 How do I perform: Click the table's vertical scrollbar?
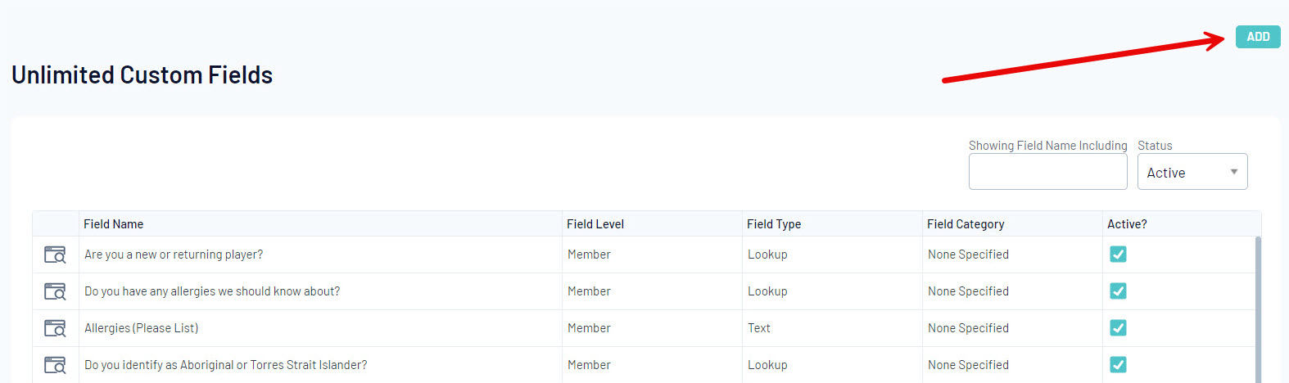(x=1258, y=311)
